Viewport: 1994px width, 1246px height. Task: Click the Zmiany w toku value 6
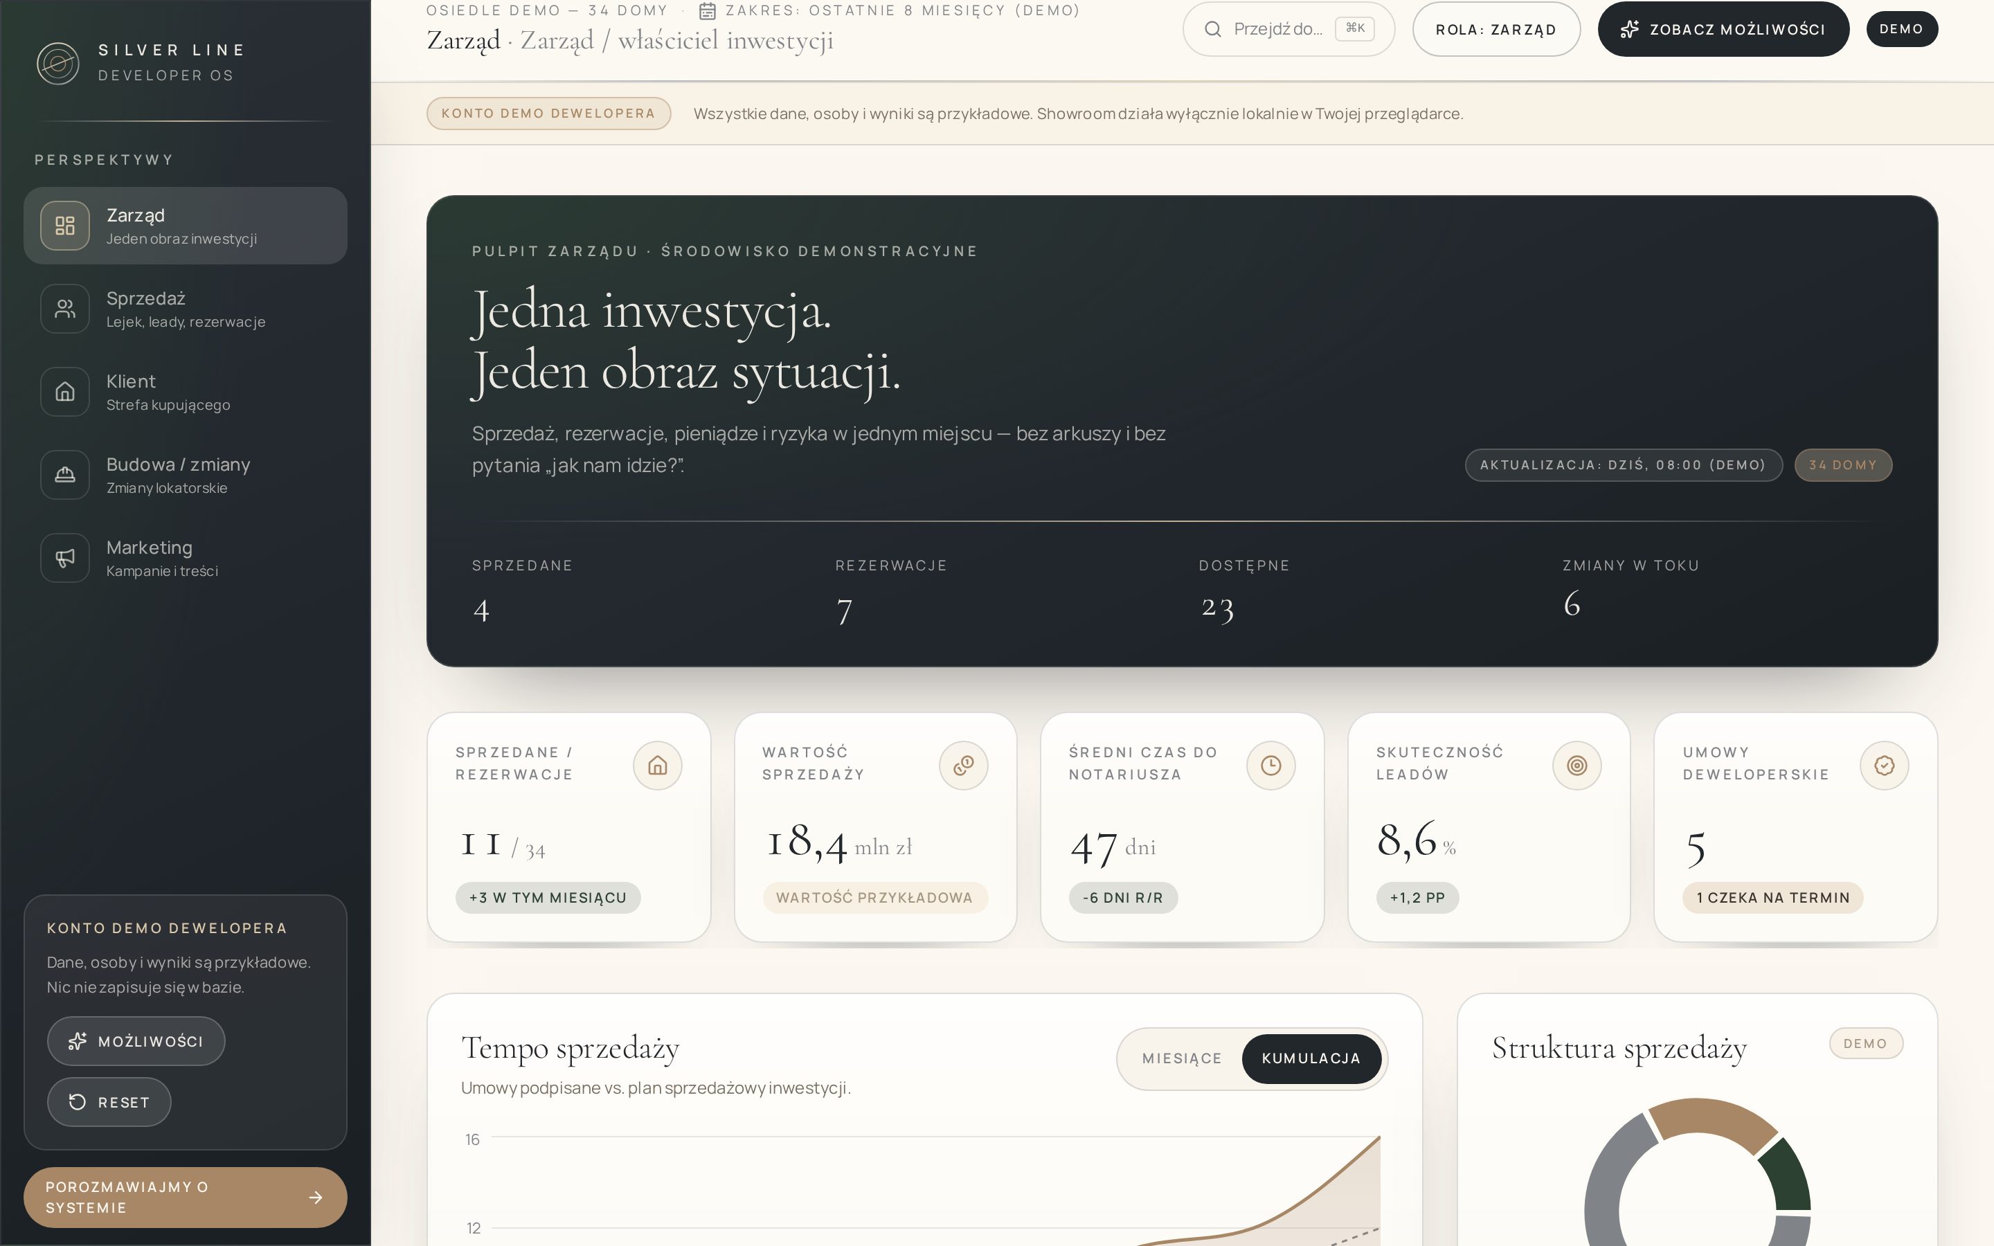pyautogui.click(x=1572, y=604)
